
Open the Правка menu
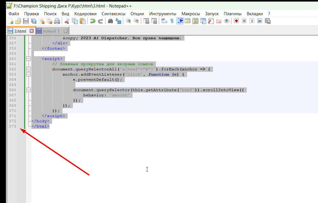(x=31, y=14)
